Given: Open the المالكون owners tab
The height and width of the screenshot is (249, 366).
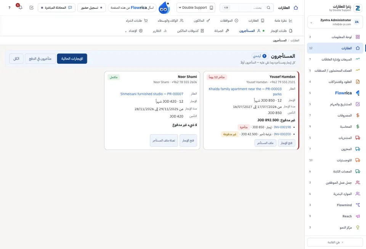Looking at the screenshot, I should pyautogui.click(x=202, y=21).
